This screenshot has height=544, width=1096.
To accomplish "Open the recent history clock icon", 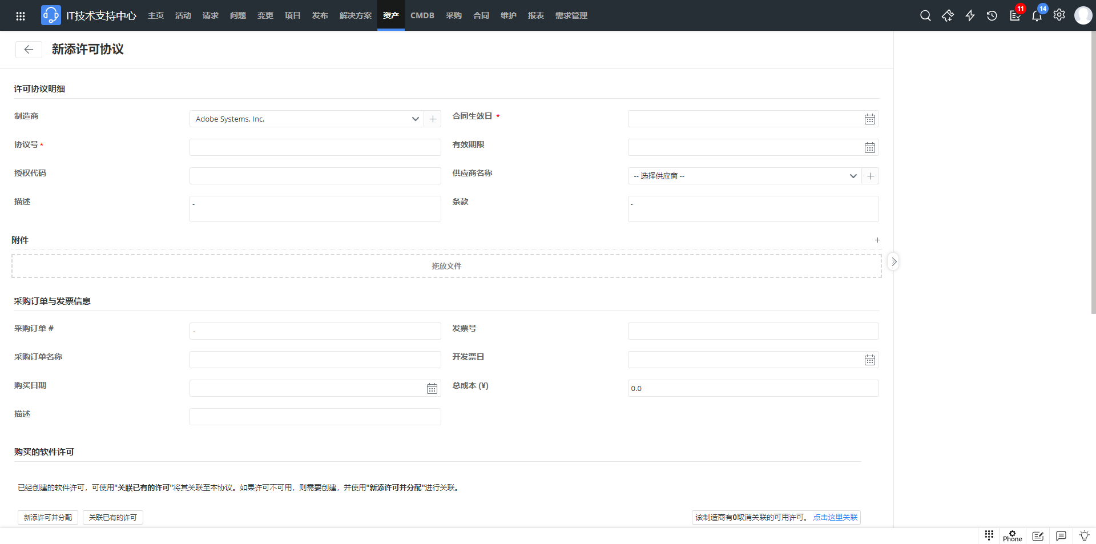I will click(992, 15).
